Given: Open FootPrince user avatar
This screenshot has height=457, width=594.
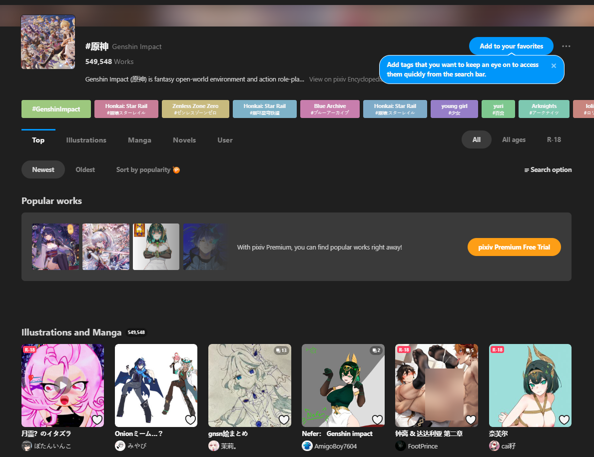Looking at the screenshot, I should point(401,446).
